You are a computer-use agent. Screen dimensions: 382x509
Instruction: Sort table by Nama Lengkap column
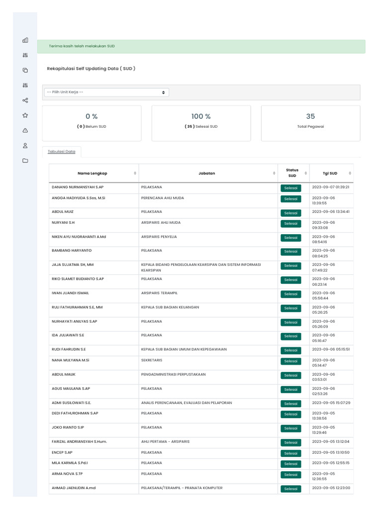93,173
